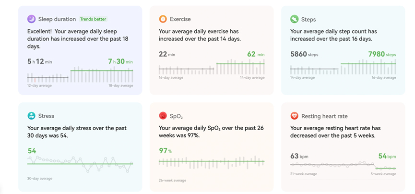This screenshot has width=415, height=194.
Task: Click the green Steps icon
Action: (294, 19)
